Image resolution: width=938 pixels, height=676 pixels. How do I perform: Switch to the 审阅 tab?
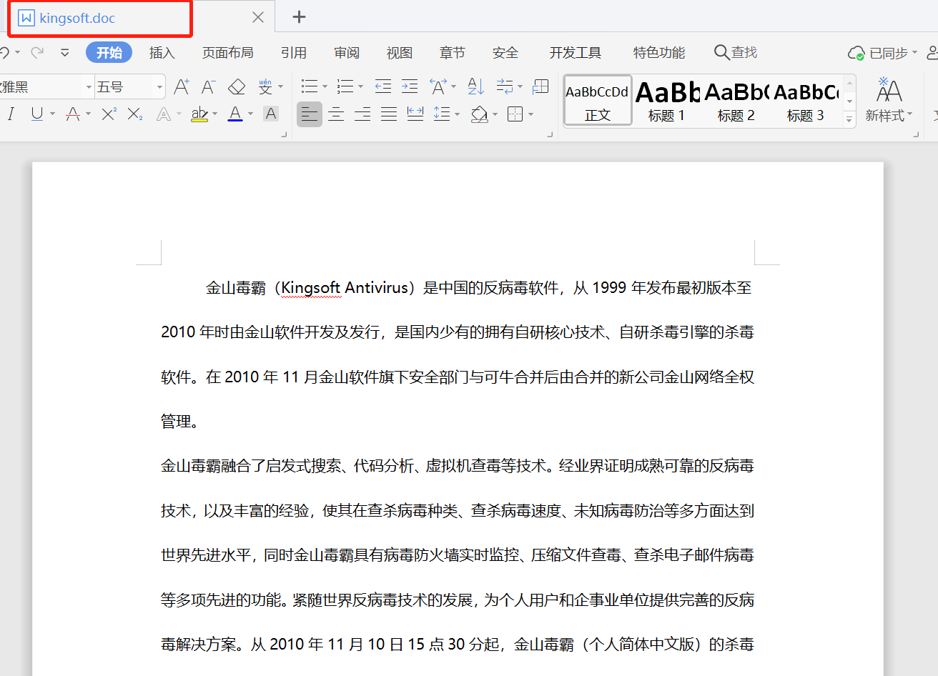(347, 53)
